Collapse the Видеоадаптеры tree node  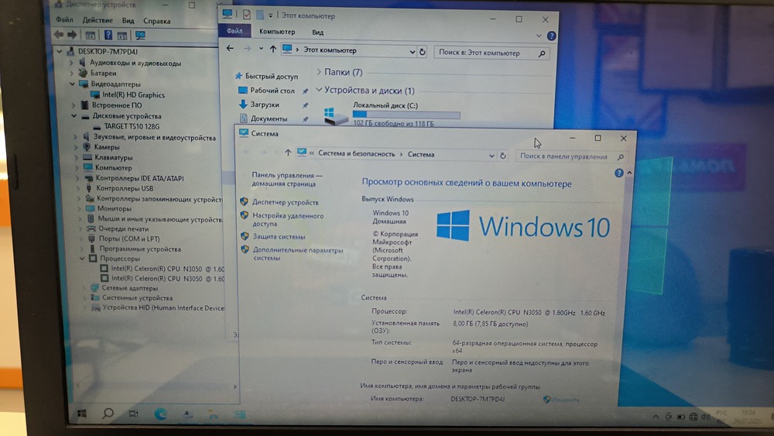[74, 84]
